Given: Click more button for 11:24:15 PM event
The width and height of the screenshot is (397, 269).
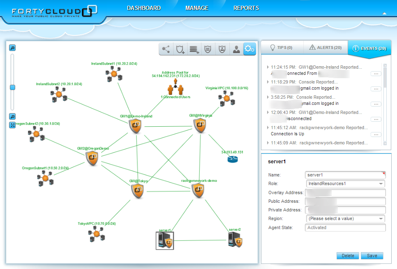Looking at the screenshot, I should pos(376,74).
